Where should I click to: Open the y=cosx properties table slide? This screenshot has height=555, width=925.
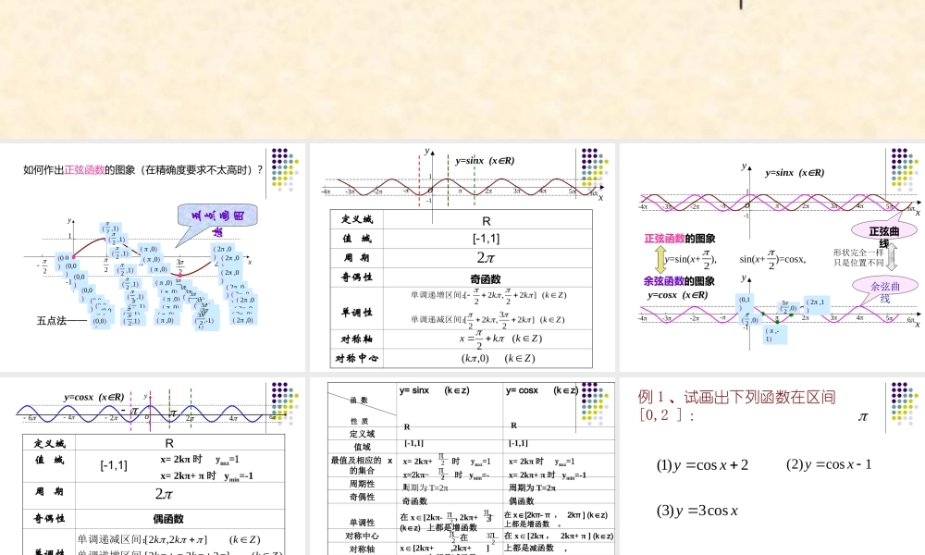coord(153,466)
